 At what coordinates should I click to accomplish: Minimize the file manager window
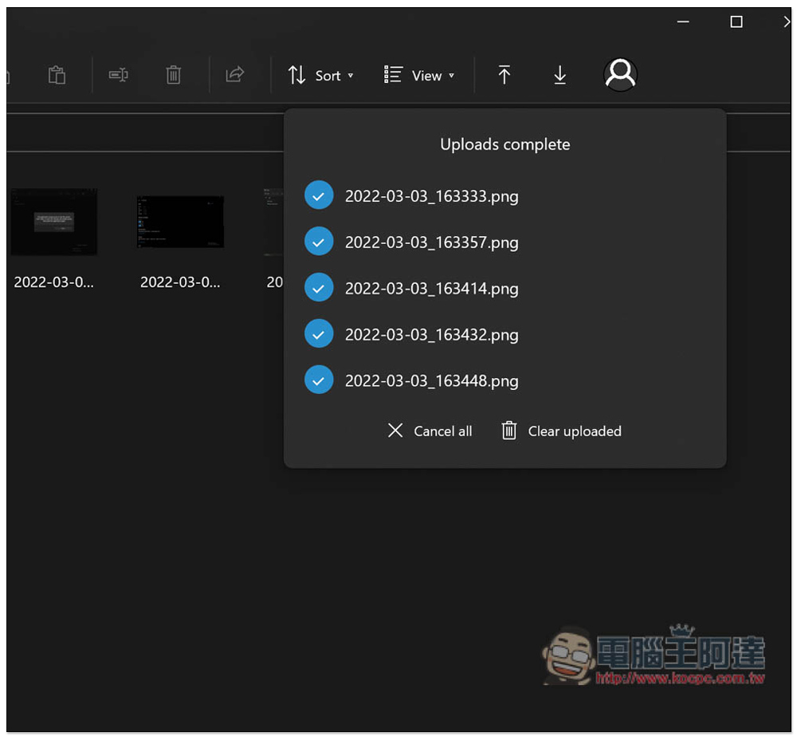pos(683,22)
